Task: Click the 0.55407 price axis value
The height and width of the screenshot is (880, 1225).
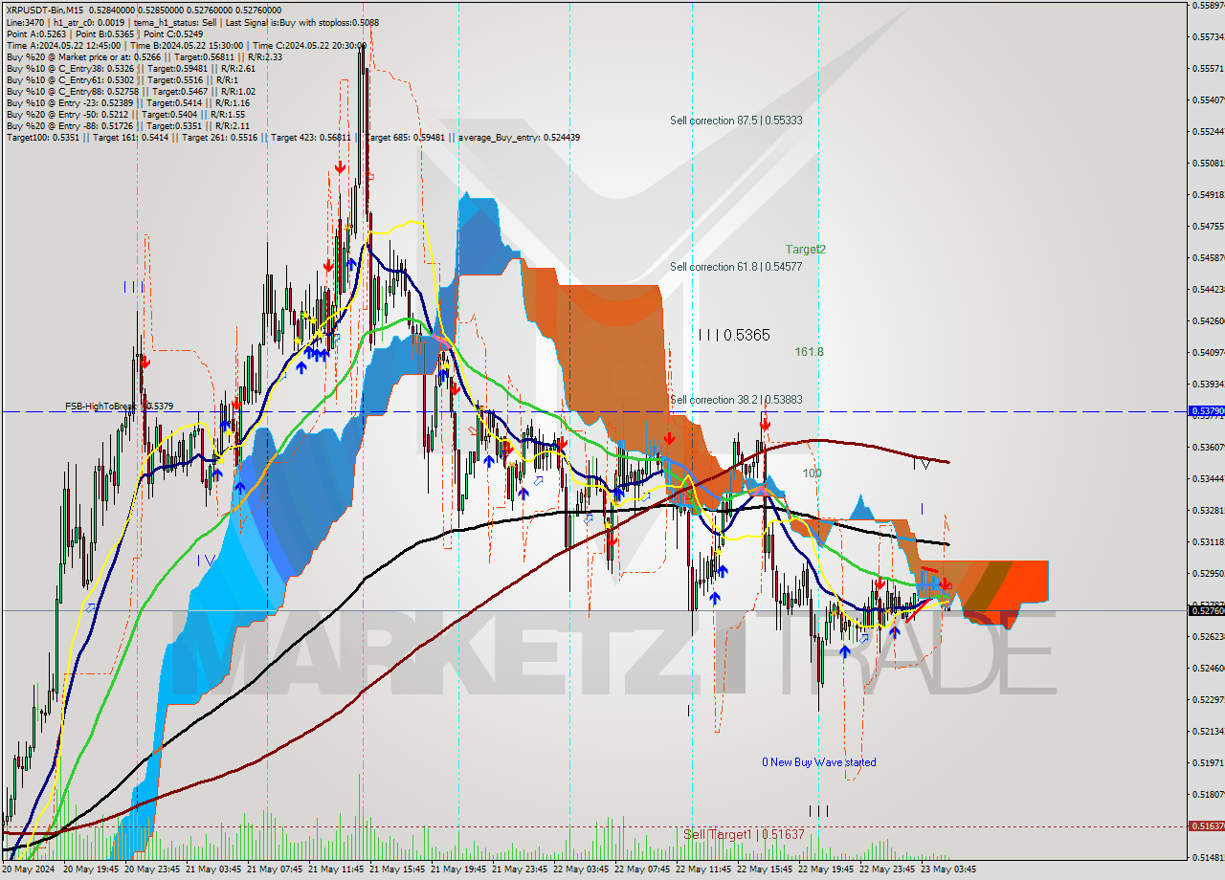Action: pyautogui.click(x=1208, y=99)
